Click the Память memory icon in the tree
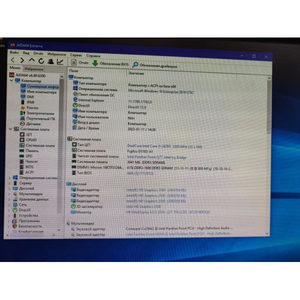Image resolution: width=300 pixels, height=300 pixels. pos(22,150)
